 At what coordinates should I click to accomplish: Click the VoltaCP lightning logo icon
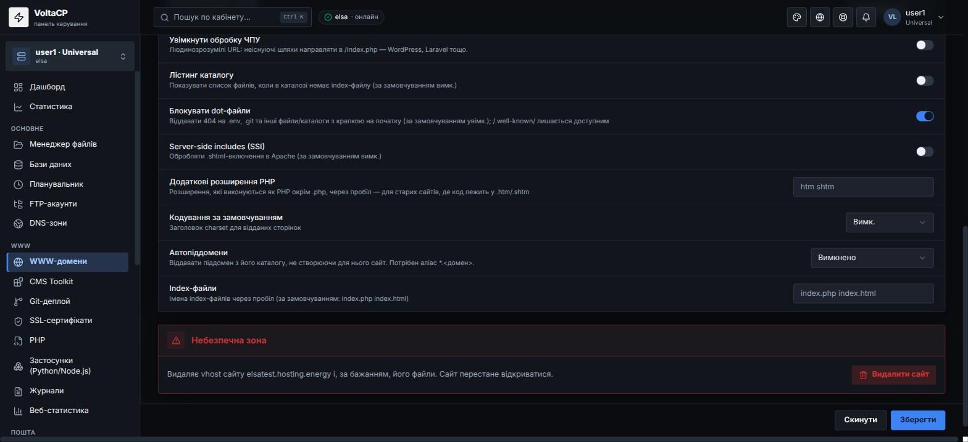coord(19,18)
